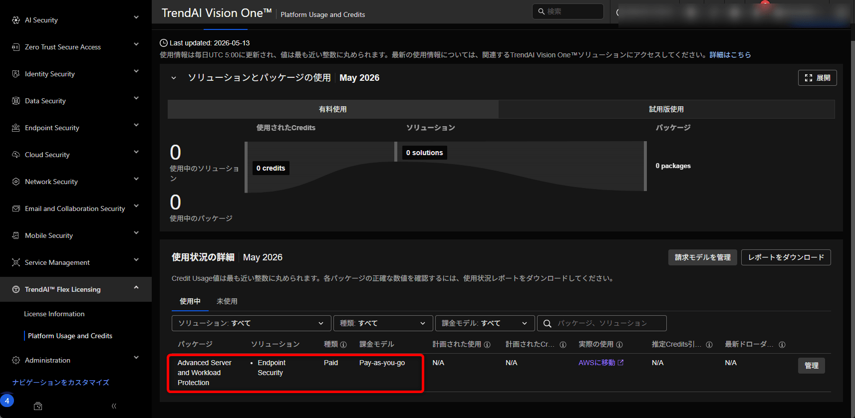
Task: Click the Last updated: 2026-05-13 text
Action: [x=210, y=43]
